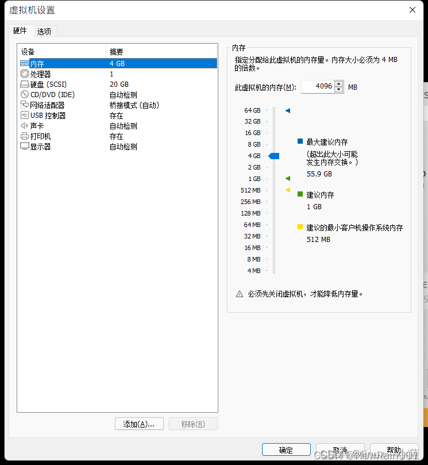Select the USB 控制器 row label
The width and height of the screenshot is (428, 465).
pos(48,116)
